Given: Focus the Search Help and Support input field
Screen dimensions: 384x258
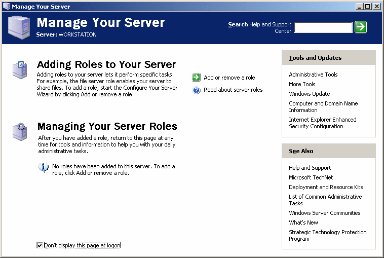Looking at the screenshot, I should pos(323,27).
